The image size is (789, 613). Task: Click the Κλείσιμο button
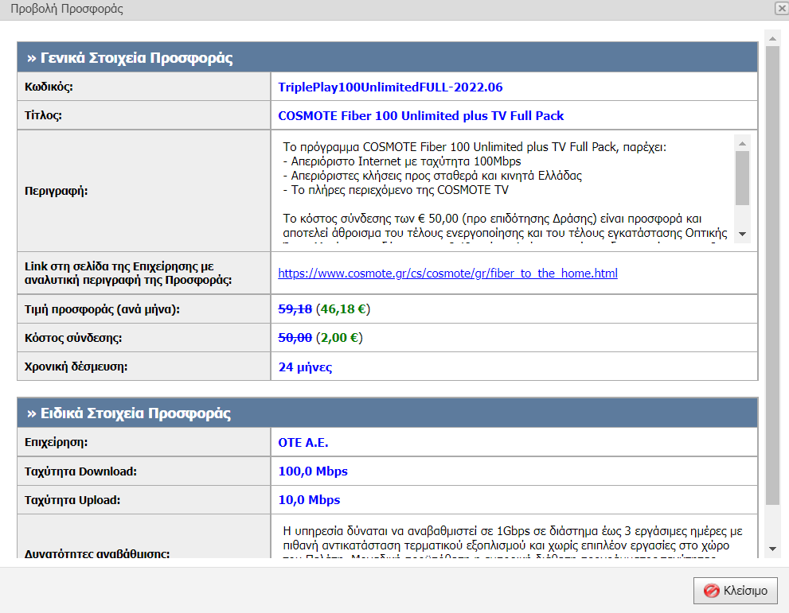click(x=735, y=591)
